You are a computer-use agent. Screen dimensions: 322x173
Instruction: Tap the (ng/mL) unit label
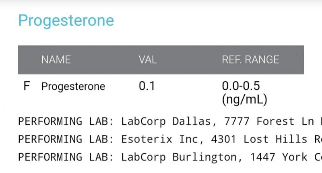tap(244, 100)
